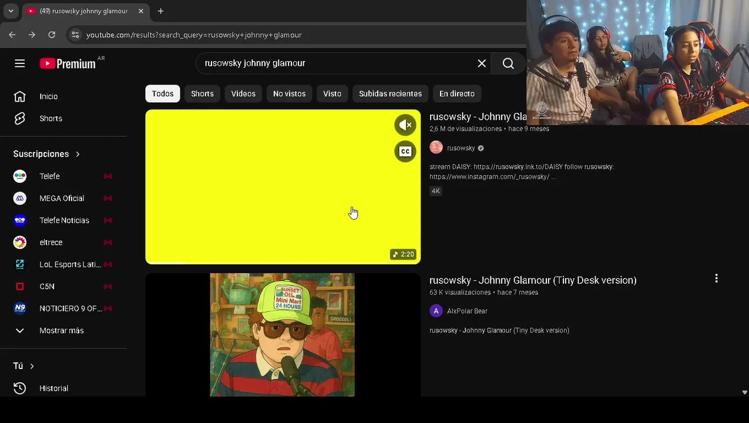This screenshot has width=749, height=423.
Task: Open the yellow Johnny Glamour video thumbnail
Action: [283, 187]
